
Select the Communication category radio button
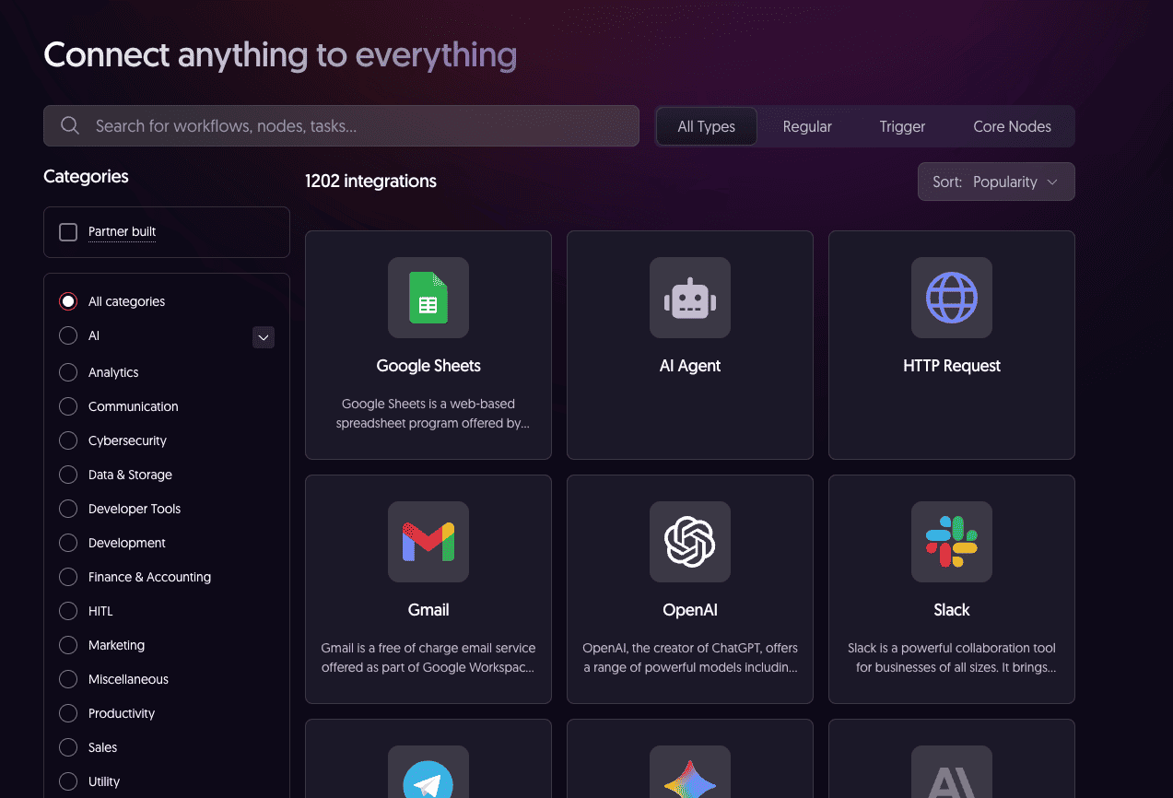click(67, 406)
